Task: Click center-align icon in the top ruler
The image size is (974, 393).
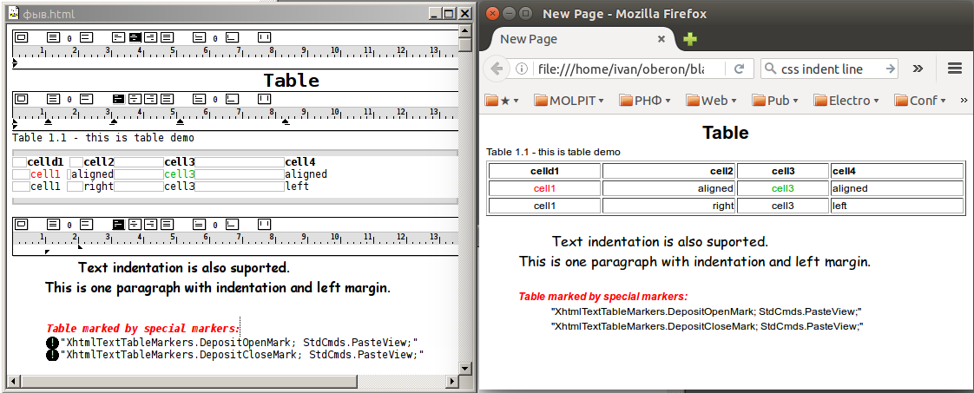Action: coord(135,37)
